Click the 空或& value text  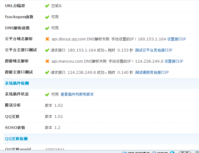[56, 6]
